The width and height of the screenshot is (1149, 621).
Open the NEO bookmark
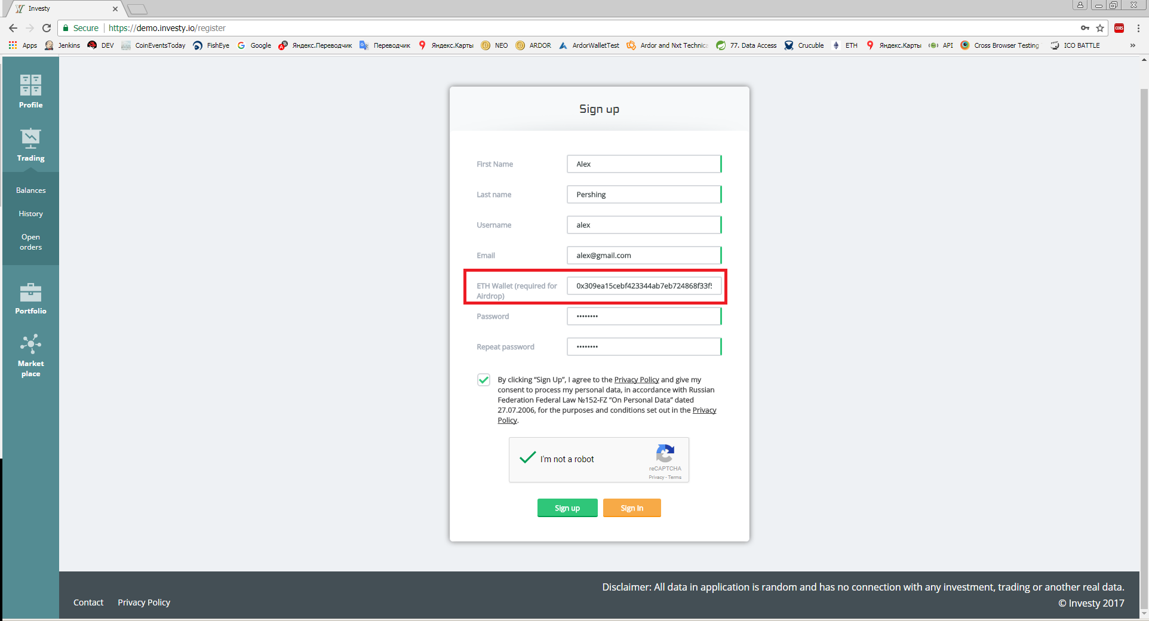click(494, 45)
